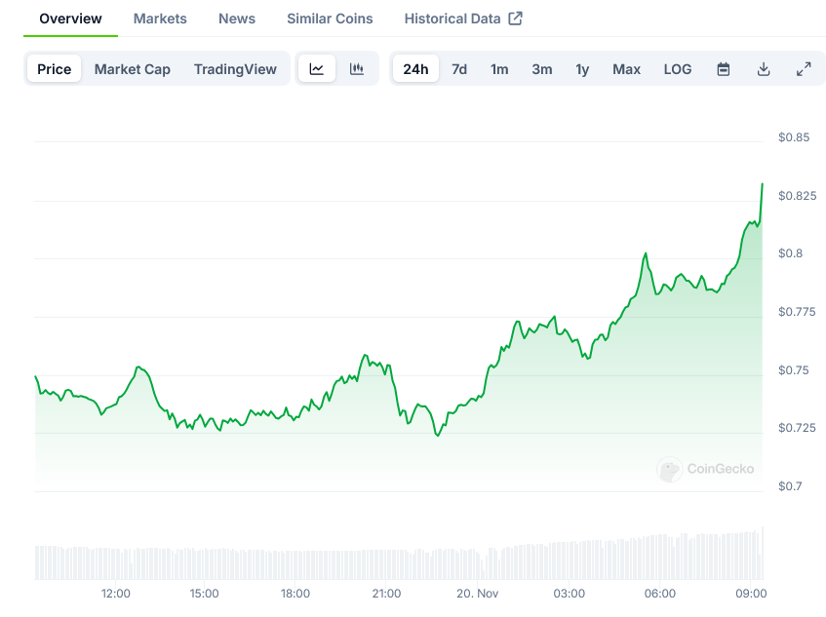Go to the News tab
Image resolution: width=826 pixels, height=617 pixels.
pos(237,19)
